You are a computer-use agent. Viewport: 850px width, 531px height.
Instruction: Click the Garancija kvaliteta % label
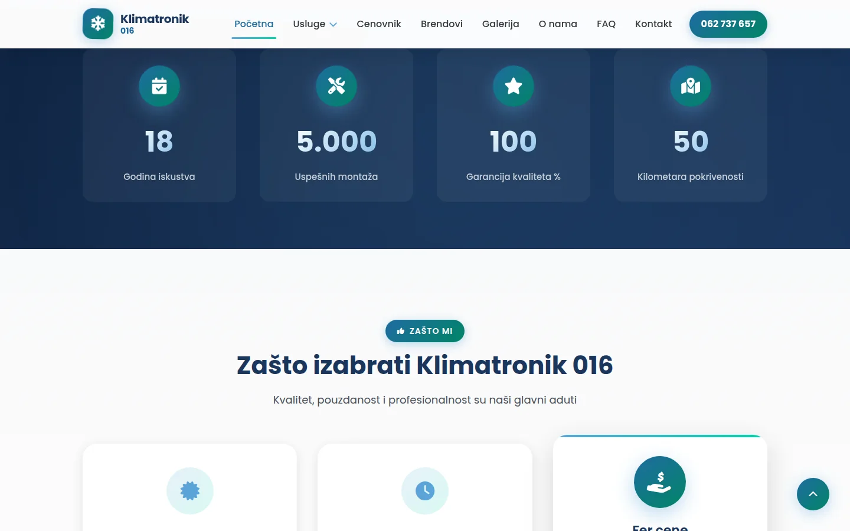[514, 176]
